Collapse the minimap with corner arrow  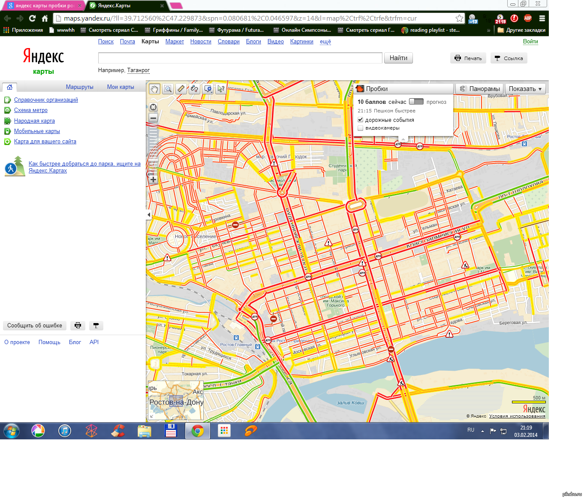coord(151,417)
